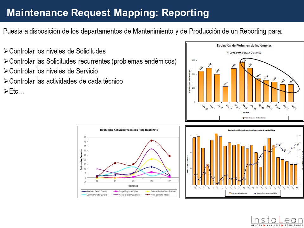
Task: Click the arrow bullet before 'Controlar los niveles de Servicio'
Action: [x=6, y=71]
